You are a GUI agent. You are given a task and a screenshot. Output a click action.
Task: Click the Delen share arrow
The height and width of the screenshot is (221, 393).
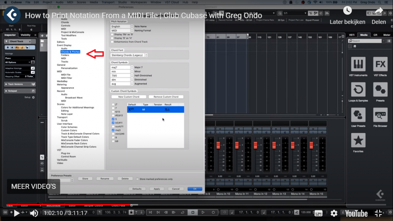click(379, 10)
